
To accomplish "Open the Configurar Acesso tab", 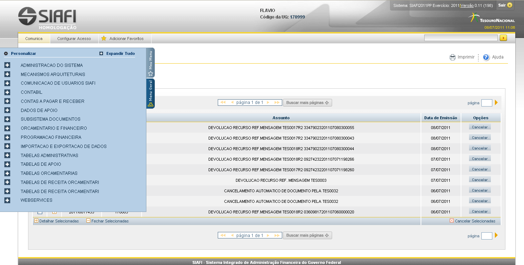I will pos(74,38).
